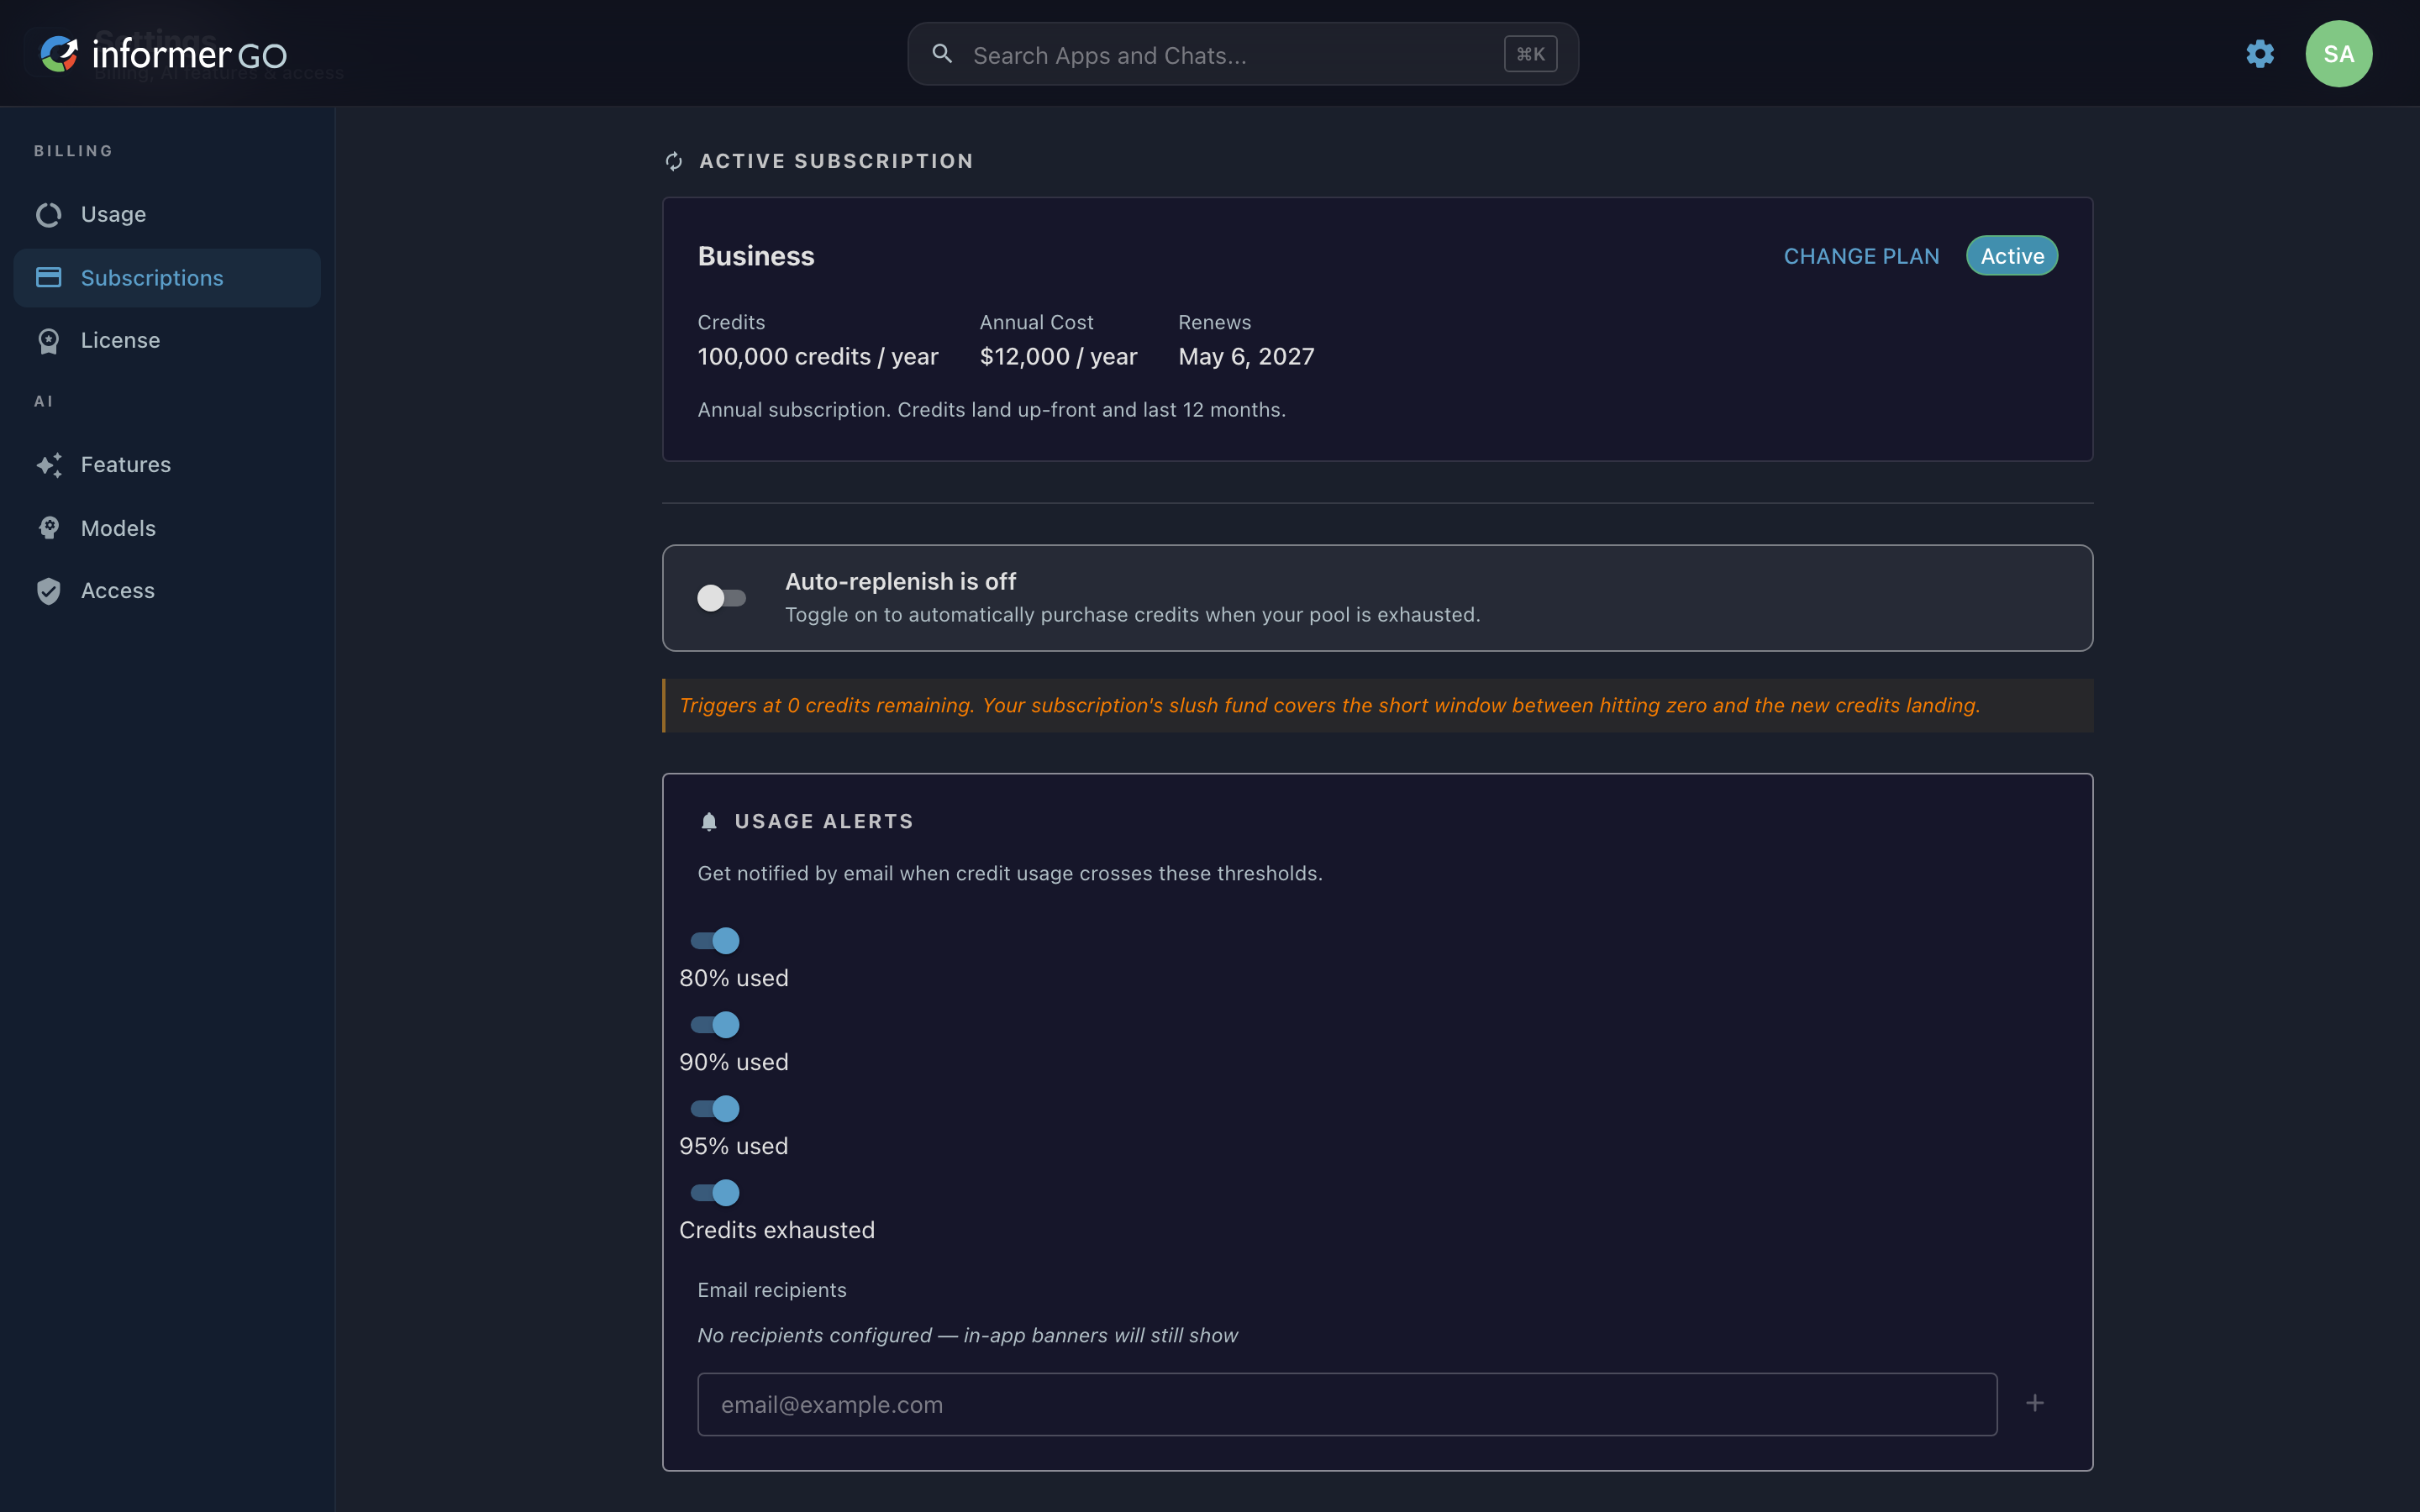Click the $12,000 / year annual cost
The image size is (2420, 1512).
[1058, 357]
